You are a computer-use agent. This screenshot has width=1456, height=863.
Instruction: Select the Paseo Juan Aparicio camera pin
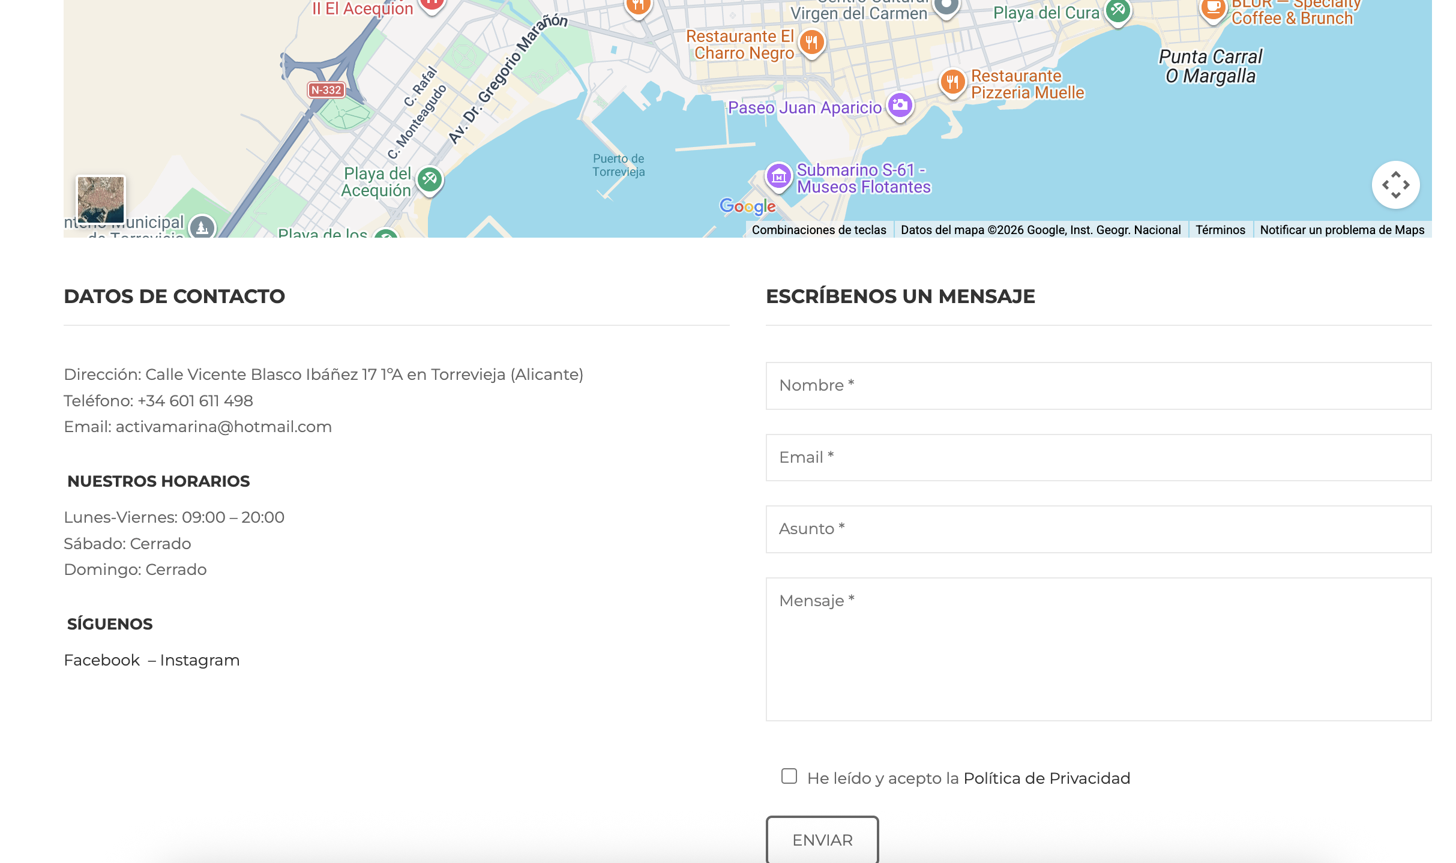pos(900,106)
